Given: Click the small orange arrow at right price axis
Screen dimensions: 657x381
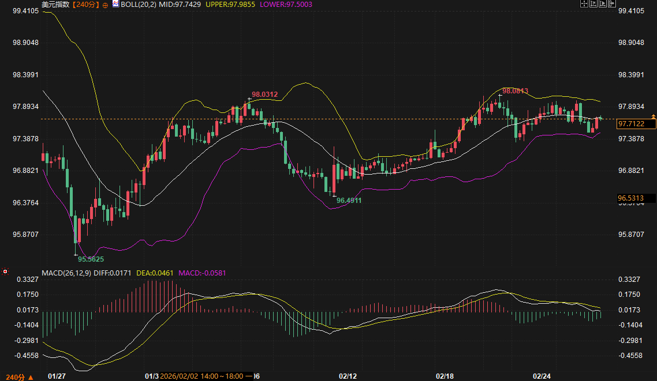Looking at the screenshot, I should coord(653,117).
